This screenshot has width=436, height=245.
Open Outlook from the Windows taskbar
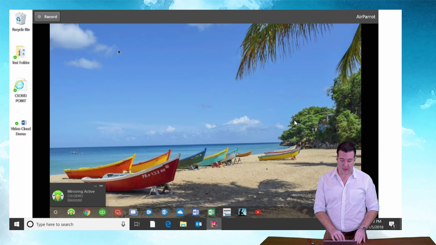[199, 224]
